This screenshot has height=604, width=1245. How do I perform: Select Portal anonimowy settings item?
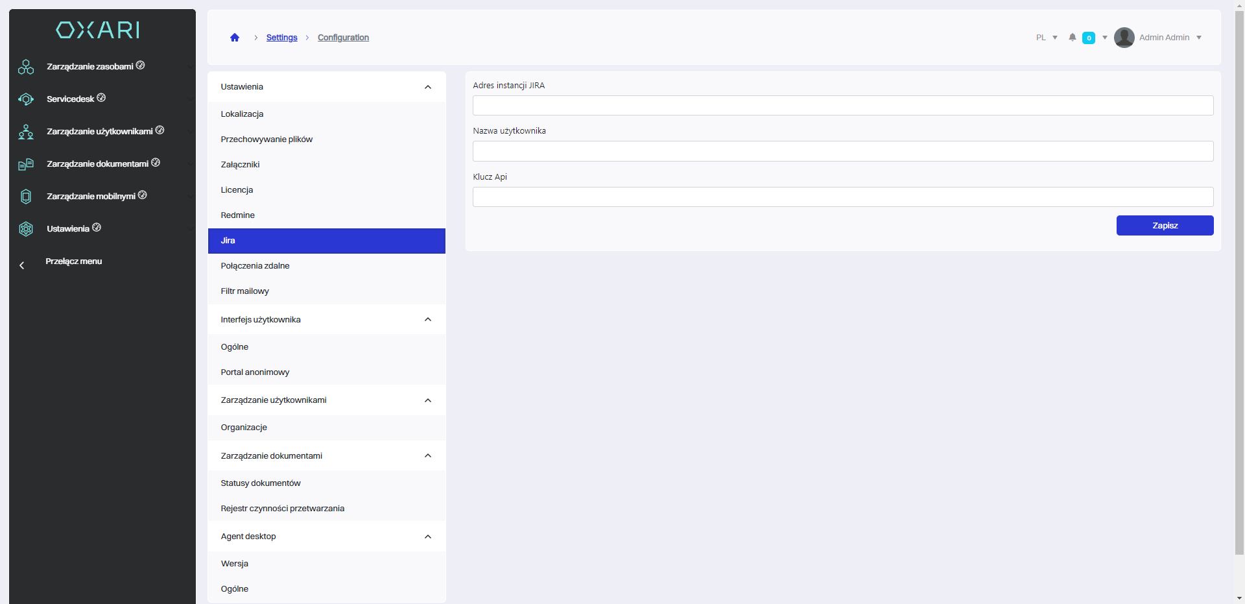[x=327, y=372]
